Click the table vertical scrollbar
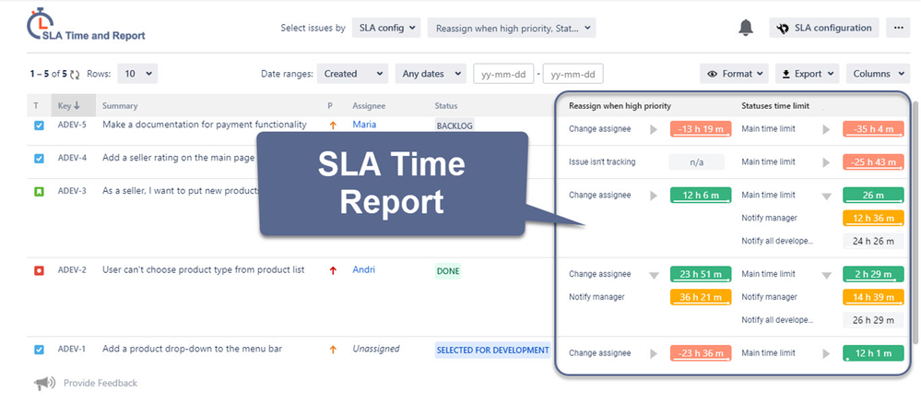 915,223
